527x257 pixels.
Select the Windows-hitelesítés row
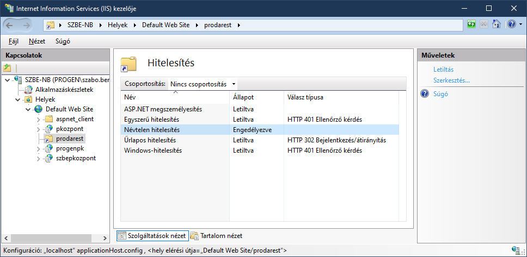click(153, 151)
